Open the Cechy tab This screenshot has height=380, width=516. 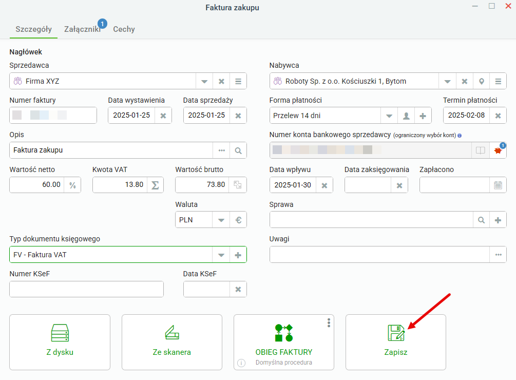coord(124,29)
